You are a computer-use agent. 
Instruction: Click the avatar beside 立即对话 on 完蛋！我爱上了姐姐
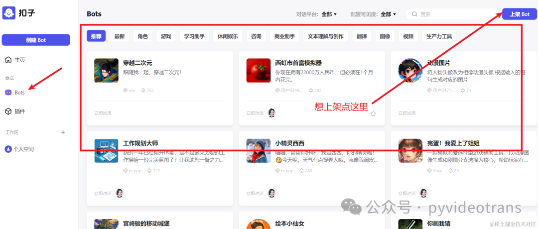coord(424,193)
